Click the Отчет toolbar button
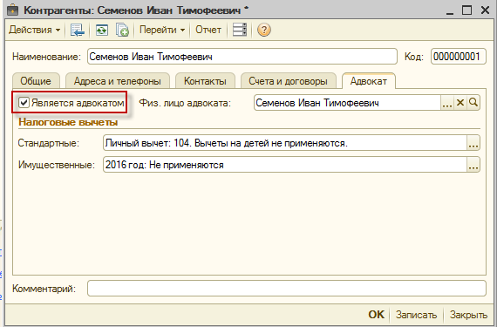Screen dimensions: 497x327 (x=208, y=30)
